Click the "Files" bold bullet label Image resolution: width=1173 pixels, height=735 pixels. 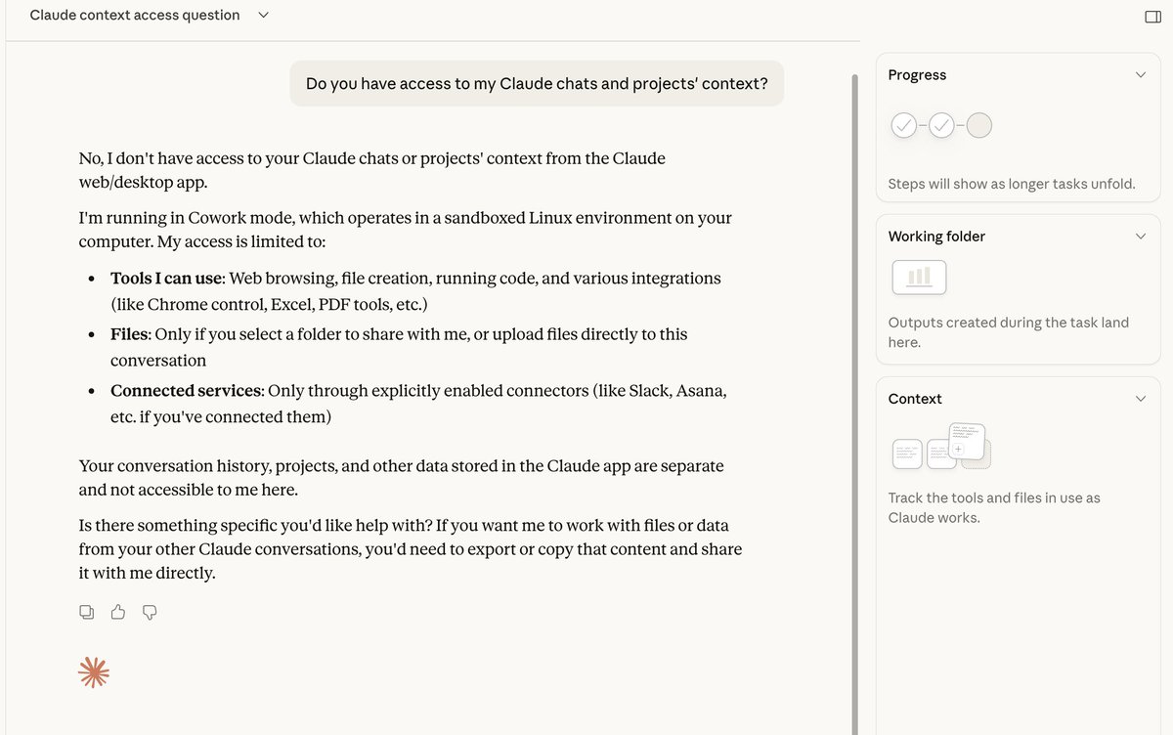click(128, 334)
